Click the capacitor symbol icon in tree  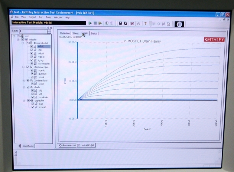point(32,100)
